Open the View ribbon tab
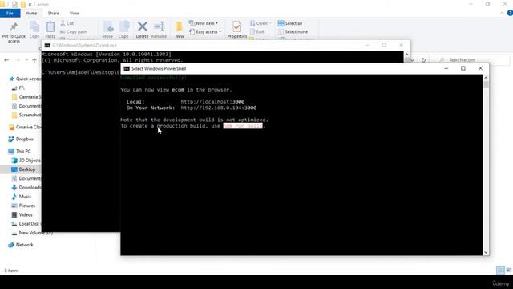The image size is (513, 289). (x=75, y=13)
